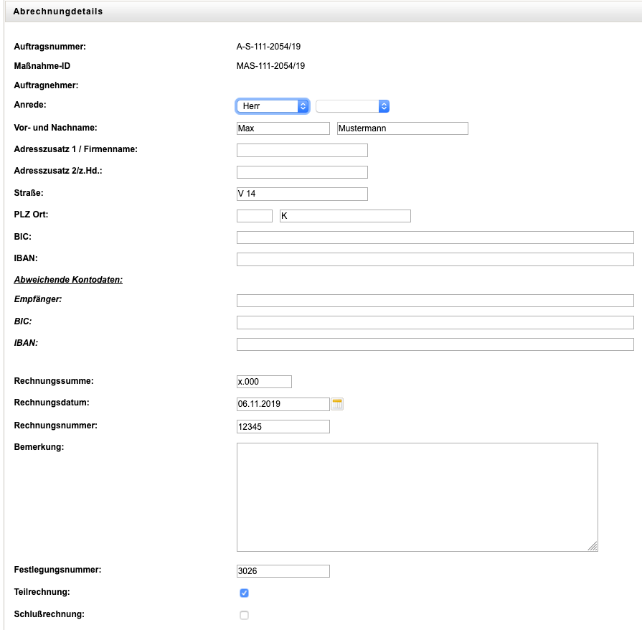Viewport: 642px width, 630px height.
Task: Focus the Adresszusatz 1 / Firmenname field
Action: (302, 150)
